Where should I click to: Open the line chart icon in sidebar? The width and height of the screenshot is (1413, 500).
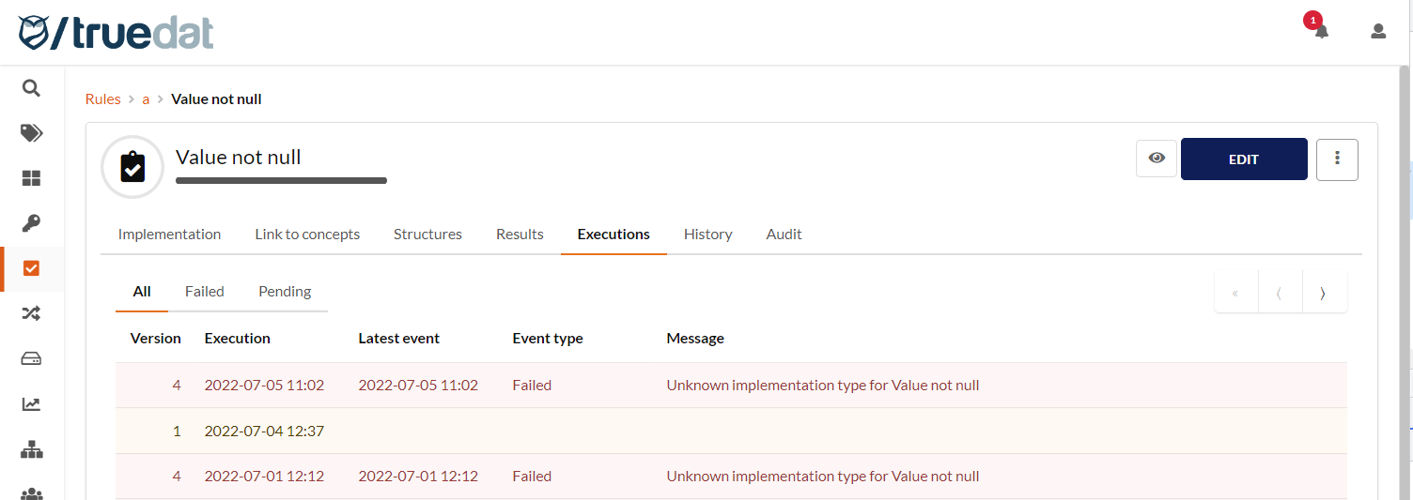pos(31,404)
